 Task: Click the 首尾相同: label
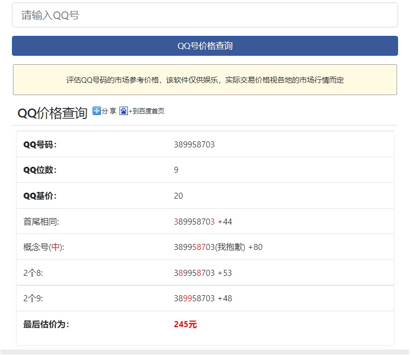pos(41,222)
